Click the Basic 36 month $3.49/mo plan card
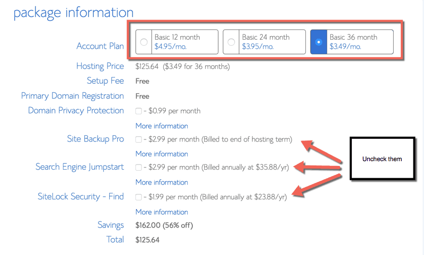The image size is (424, 255). pyautogui.click(x=352, y=42)
